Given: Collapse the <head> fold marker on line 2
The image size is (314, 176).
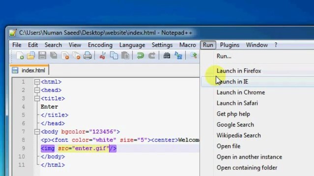Looking at the screenshot, I should pos(37,90).
